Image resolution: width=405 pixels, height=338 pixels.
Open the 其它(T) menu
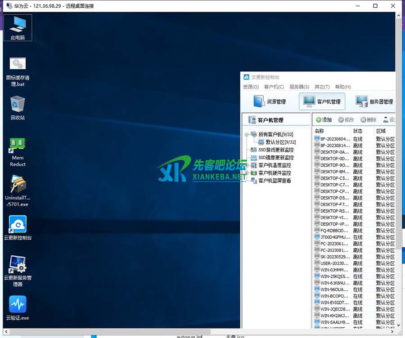pos(322,87)
